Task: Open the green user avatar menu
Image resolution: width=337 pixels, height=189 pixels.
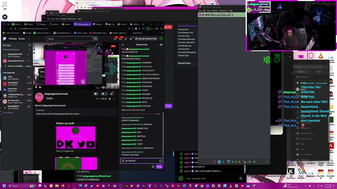Action: [161, 39]
